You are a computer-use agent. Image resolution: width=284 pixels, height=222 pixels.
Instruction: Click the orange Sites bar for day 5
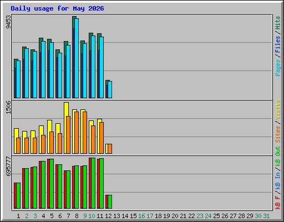coord(52,143)
